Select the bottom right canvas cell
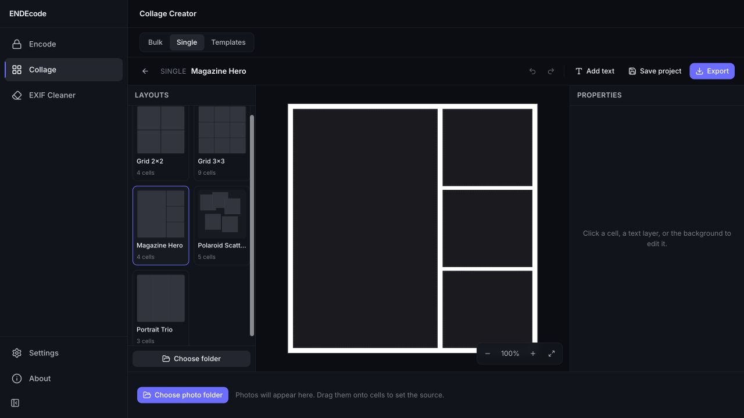The image size is (744, 418). point(488,309)
